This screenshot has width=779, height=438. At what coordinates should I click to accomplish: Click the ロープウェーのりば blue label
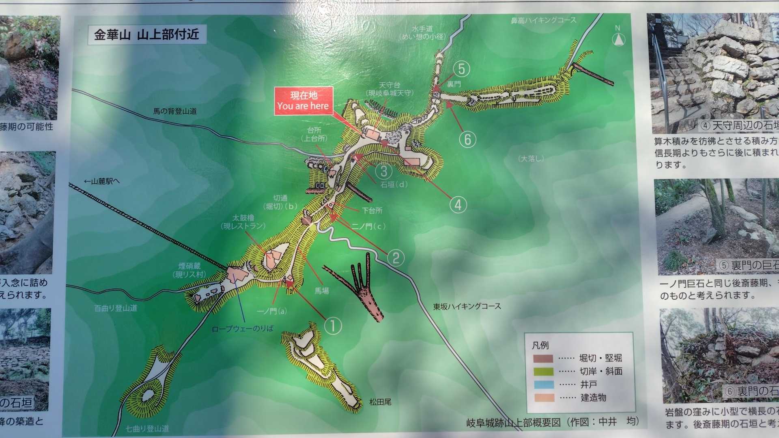click(x=243, y=328)
